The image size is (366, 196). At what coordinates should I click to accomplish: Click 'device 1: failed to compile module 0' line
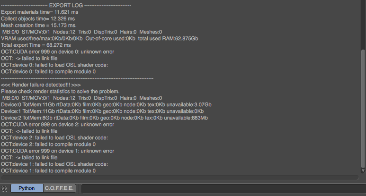pos(48,170)
